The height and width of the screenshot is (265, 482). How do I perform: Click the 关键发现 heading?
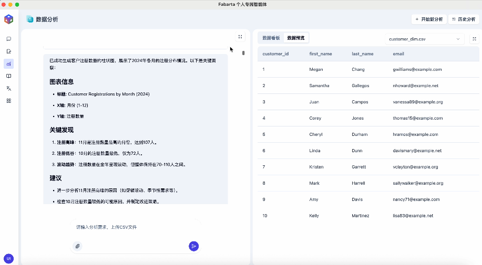pos(61,130)
